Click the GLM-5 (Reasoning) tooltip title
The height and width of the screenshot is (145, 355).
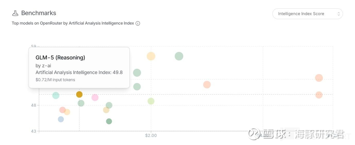click(x=60, y=58)
